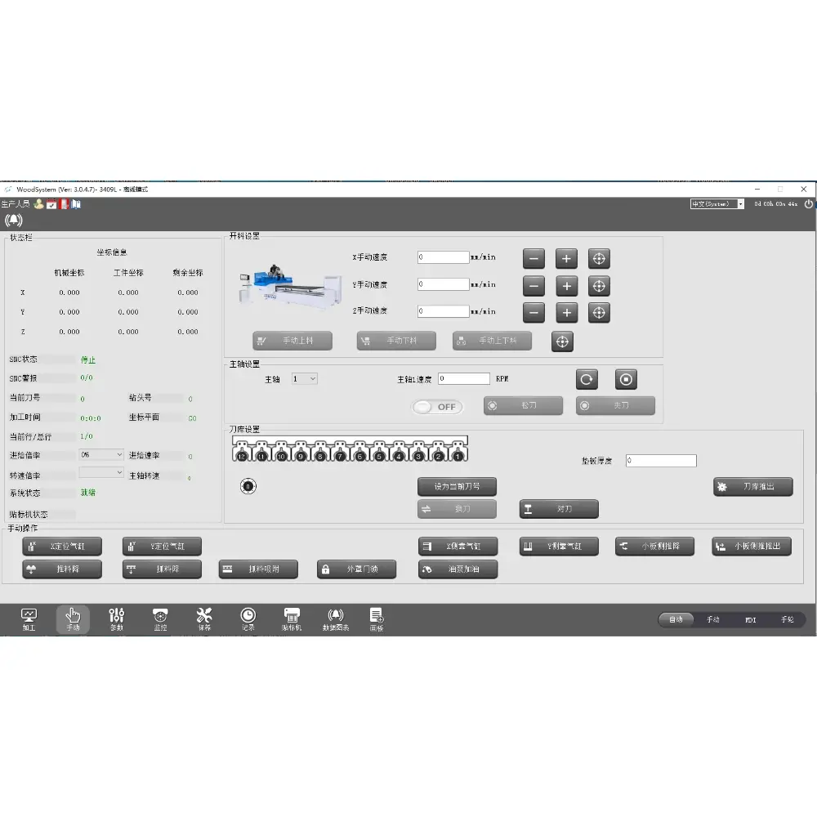Click the 手动上料 button

coord(292,341)
